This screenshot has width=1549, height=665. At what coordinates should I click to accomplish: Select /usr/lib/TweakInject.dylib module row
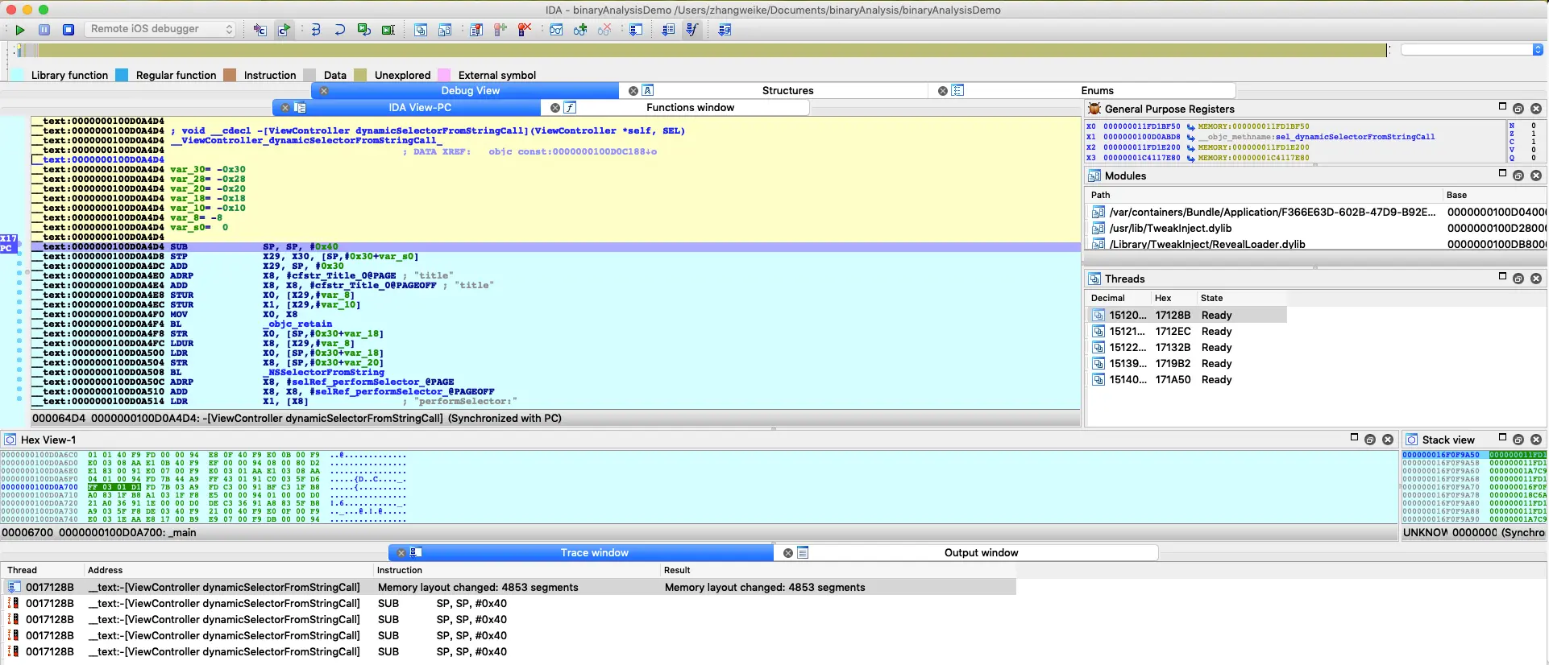(1315, 229)
